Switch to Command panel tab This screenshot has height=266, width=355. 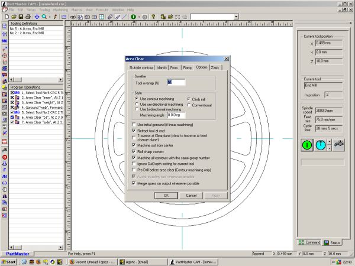point(310,242)
